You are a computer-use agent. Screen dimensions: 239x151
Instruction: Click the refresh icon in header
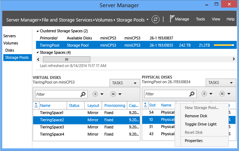coord(156,19)
